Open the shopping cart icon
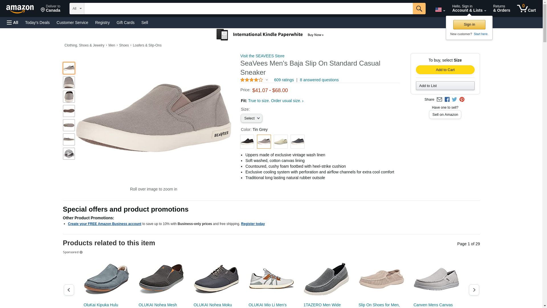The height and width of the screenshot is (308, 547). pos(526,9)
